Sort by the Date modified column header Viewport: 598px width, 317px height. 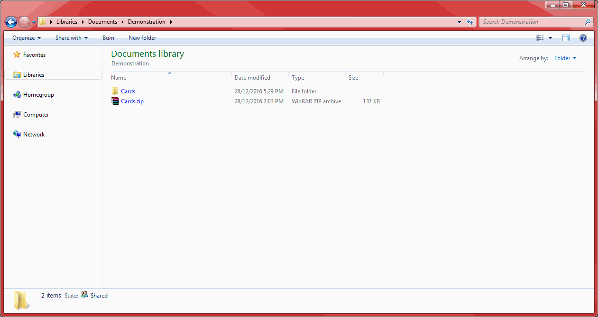(x=260, y=78)
